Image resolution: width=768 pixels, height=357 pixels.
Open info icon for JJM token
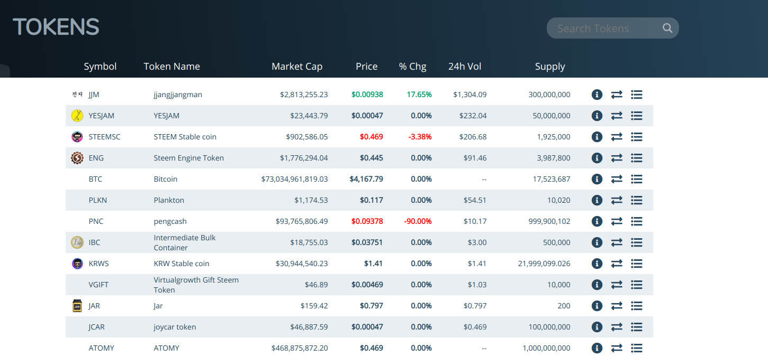(597, 95)
